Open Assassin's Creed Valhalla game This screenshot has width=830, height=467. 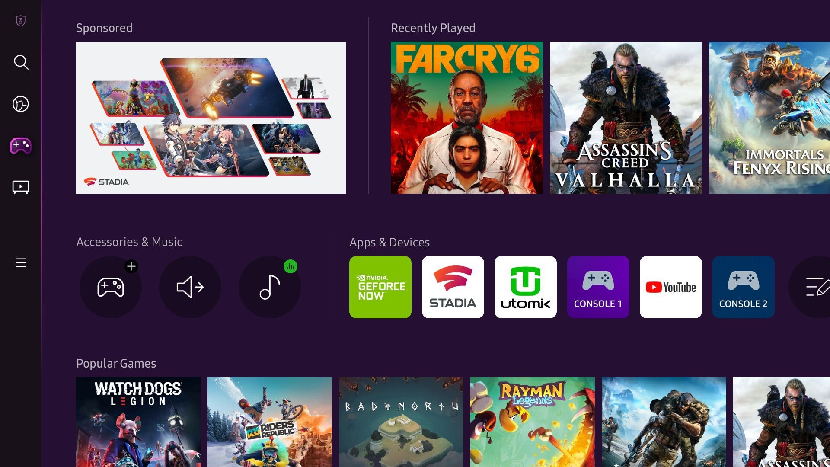point(626,118)
